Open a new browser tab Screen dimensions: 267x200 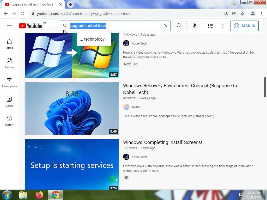point(70,4)
